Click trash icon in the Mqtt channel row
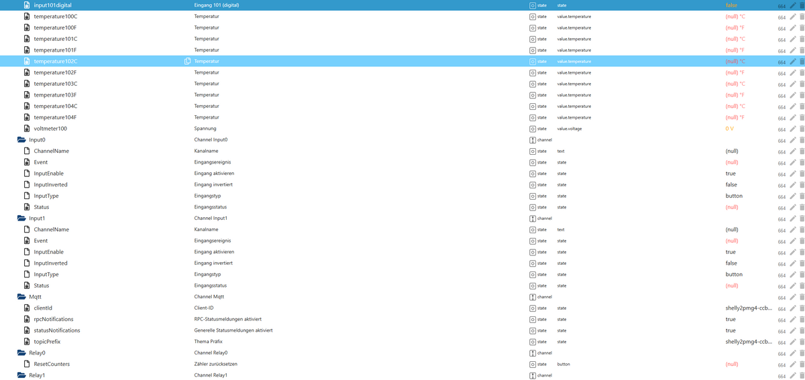 802,297
